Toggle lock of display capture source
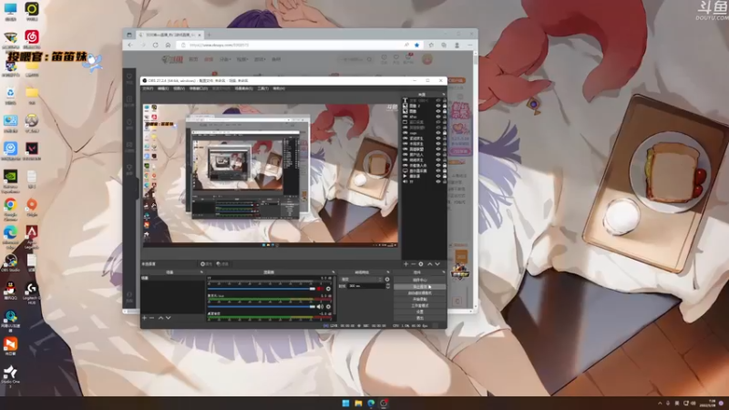 (x=444, y=171)
